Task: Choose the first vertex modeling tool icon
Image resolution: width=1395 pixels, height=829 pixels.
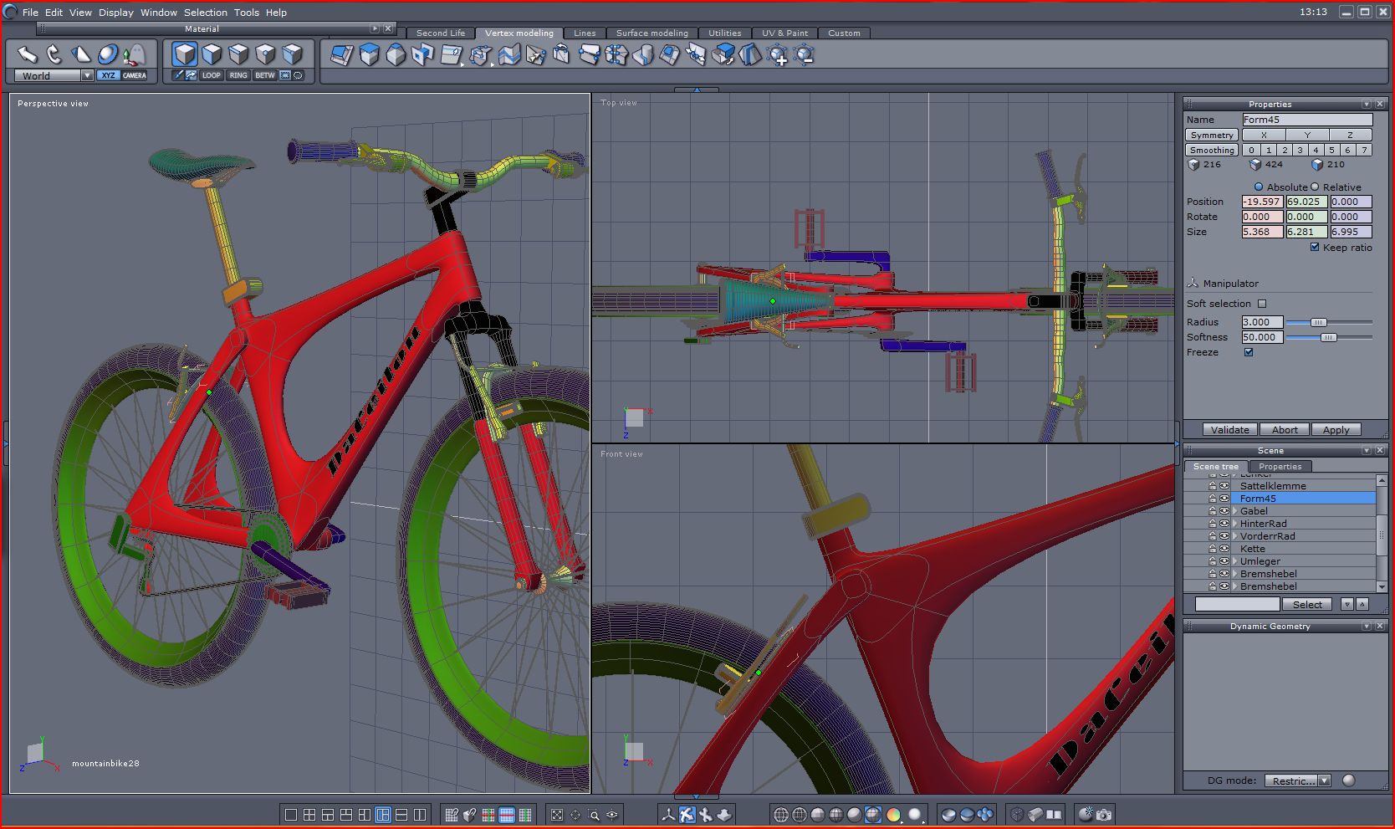Action: [341, 55]
